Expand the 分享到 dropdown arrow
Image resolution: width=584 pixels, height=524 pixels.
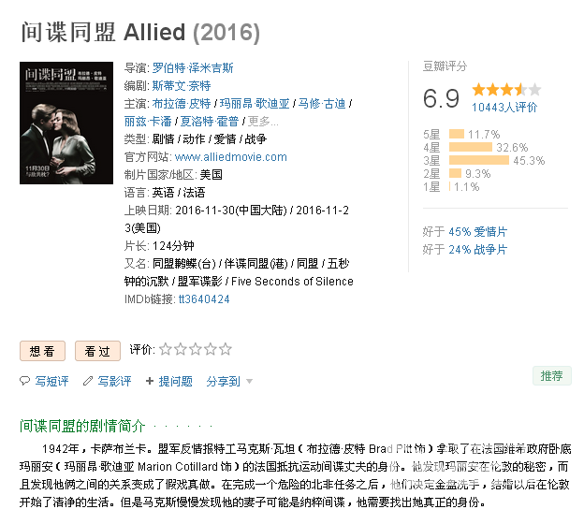250,382
